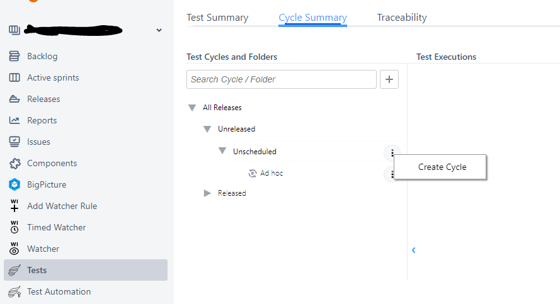Image resolution: width=560 pixels, height=304 pixels.
Task: Open the Test Automation sidebar link
Action: pos(59,292)
